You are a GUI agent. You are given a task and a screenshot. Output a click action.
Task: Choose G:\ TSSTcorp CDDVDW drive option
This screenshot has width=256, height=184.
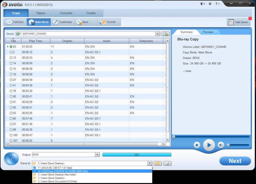pos(92,171)
